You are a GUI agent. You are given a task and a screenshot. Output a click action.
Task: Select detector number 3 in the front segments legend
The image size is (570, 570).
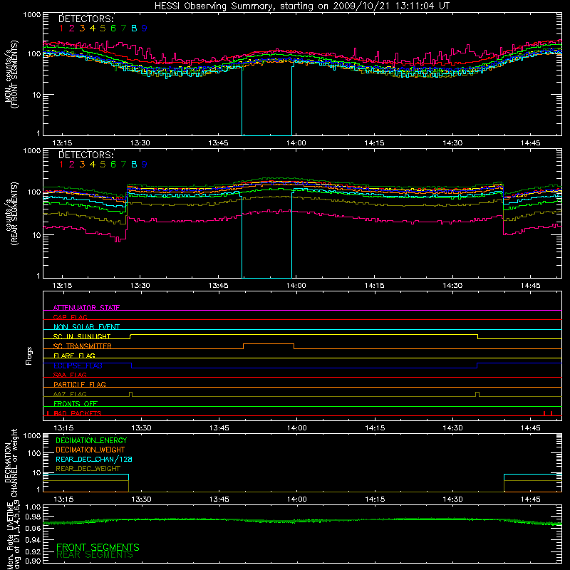tap(82, 28)
